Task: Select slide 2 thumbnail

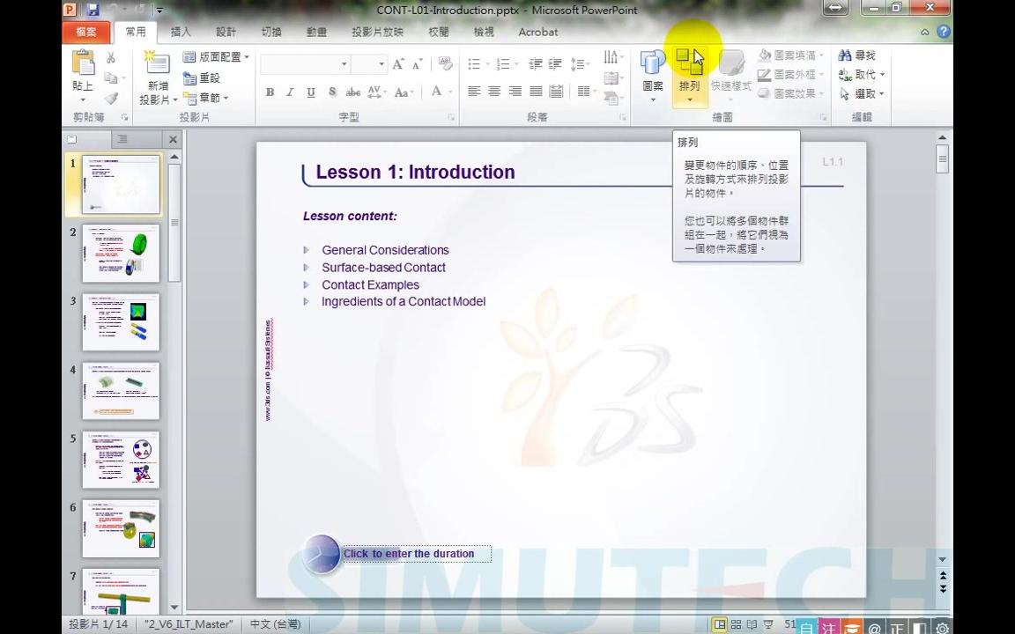Action: coord(121,254)
